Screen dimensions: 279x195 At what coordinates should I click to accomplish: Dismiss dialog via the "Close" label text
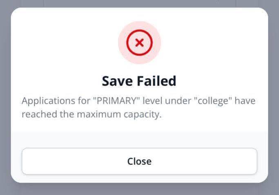pyautogui.click(x=139, y=161)
